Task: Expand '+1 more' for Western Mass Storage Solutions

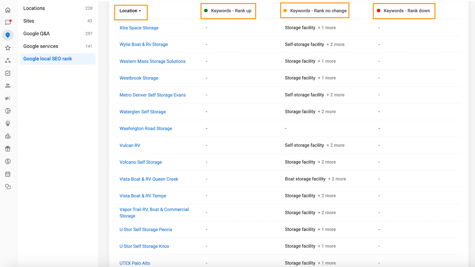Action: click(x=327, y=61)
